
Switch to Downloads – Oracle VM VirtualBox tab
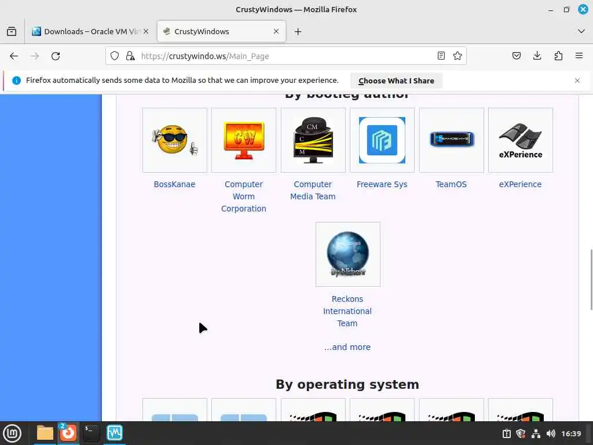pyautogui.click(x=90, y=31)
